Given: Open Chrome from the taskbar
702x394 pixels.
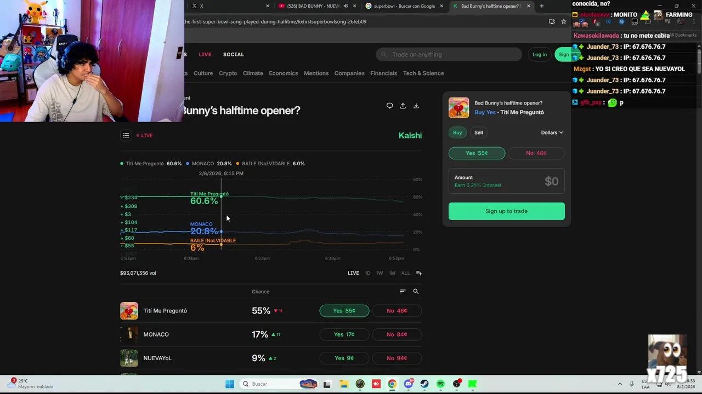Looking at the screenshot, I should [x=392, y=384].
